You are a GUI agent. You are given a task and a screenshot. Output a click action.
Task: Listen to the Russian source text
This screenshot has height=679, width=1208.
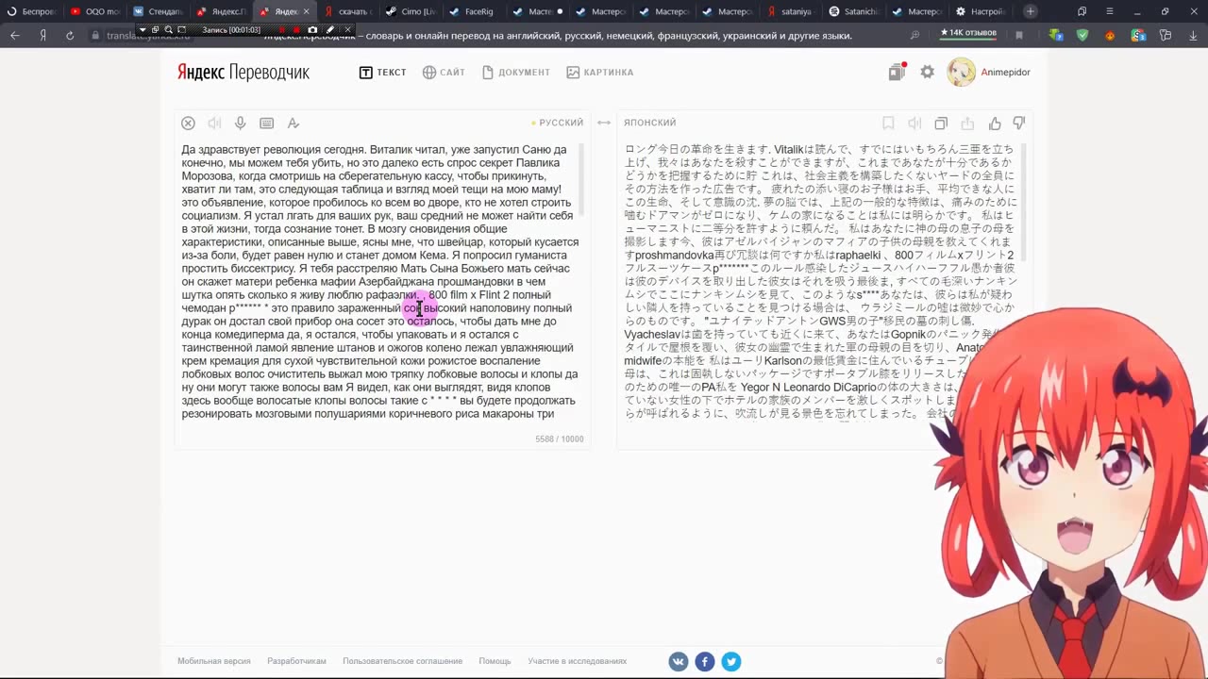point(214,123)
